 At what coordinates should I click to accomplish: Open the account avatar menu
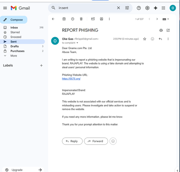[x=173, y=8]
